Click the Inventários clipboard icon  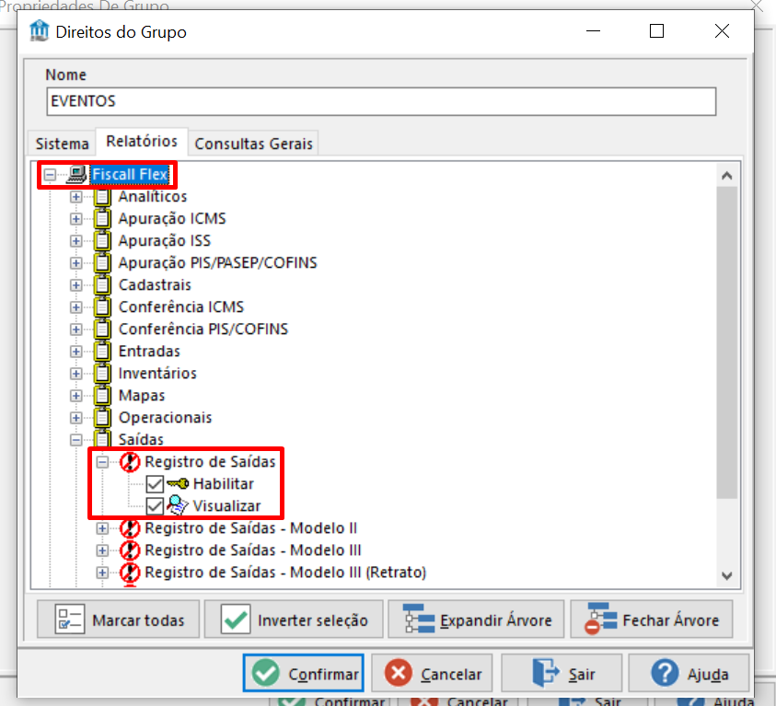tap(102, 374)
